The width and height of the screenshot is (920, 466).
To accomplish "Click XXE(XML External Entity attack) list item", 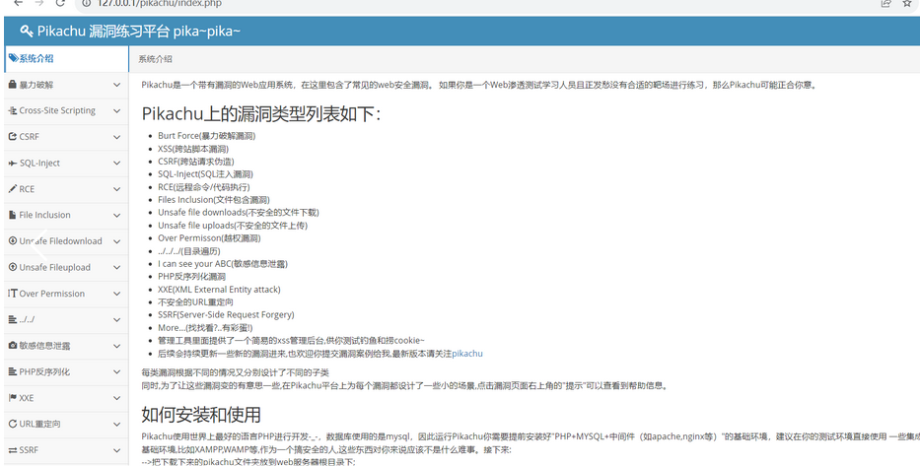I will coord(219,290).
